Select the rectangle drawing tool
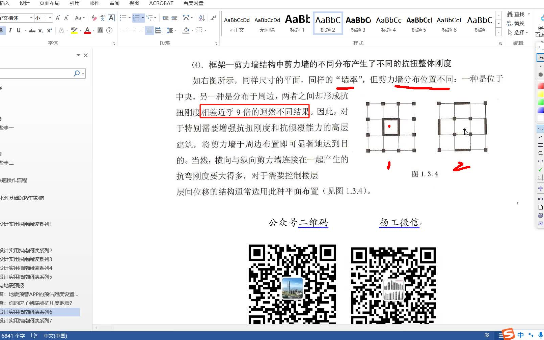 point(540,145)
